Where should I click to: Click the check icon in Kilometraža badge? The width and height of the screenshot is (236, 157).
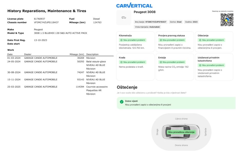[121, 40]
